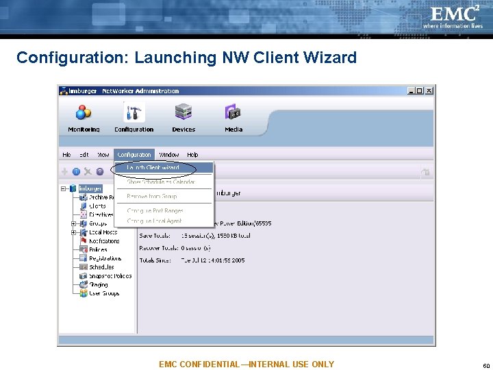Image resolution: width=493 pixels, height=370 pixels.
Task: Click the Save Totals value text
Action: (216, 236)
